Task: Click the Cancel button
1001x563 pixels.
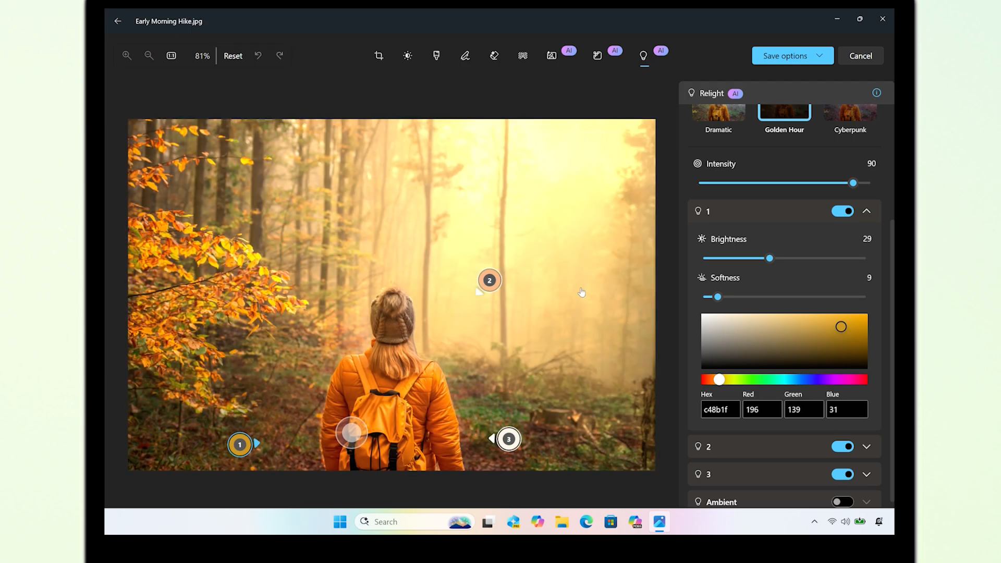Action: (x=860, y=56)
